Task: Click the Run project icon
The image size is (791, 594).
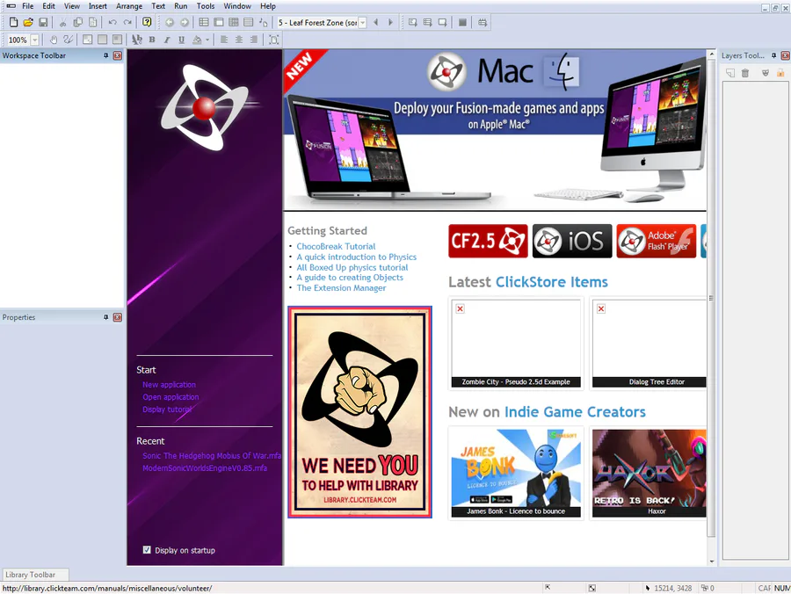Action: click(x=413, y=22)
